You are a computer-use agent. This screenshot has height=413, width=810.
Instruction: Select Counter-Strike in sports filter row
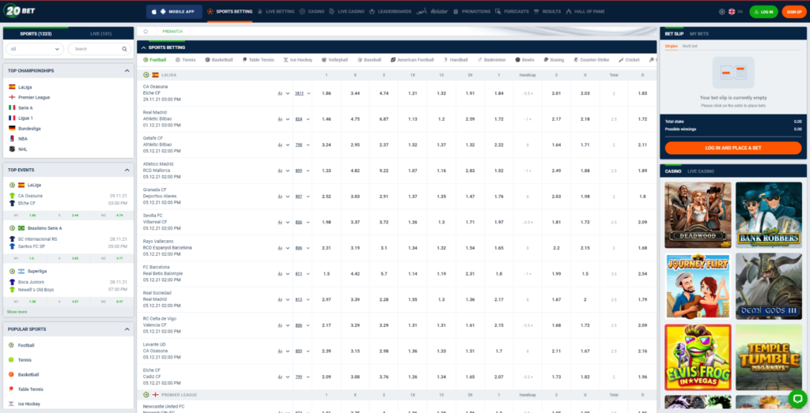592,60
